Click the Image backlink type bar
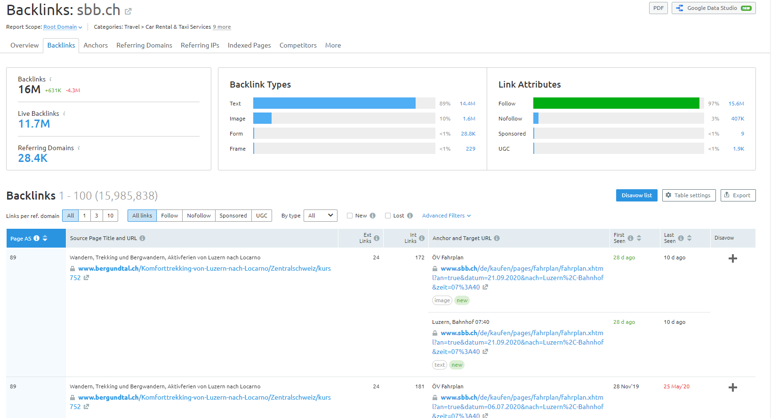This screenshot has height=418, width=771. 262,118
